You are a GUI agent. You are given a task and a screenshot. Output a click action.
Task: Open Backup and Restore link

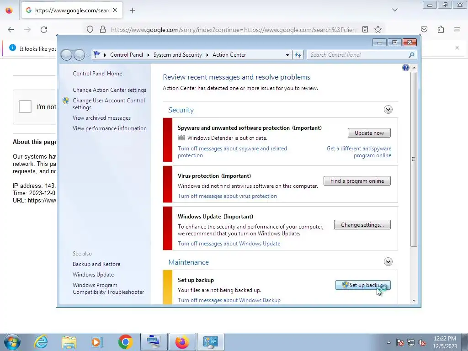click(96, 264)
